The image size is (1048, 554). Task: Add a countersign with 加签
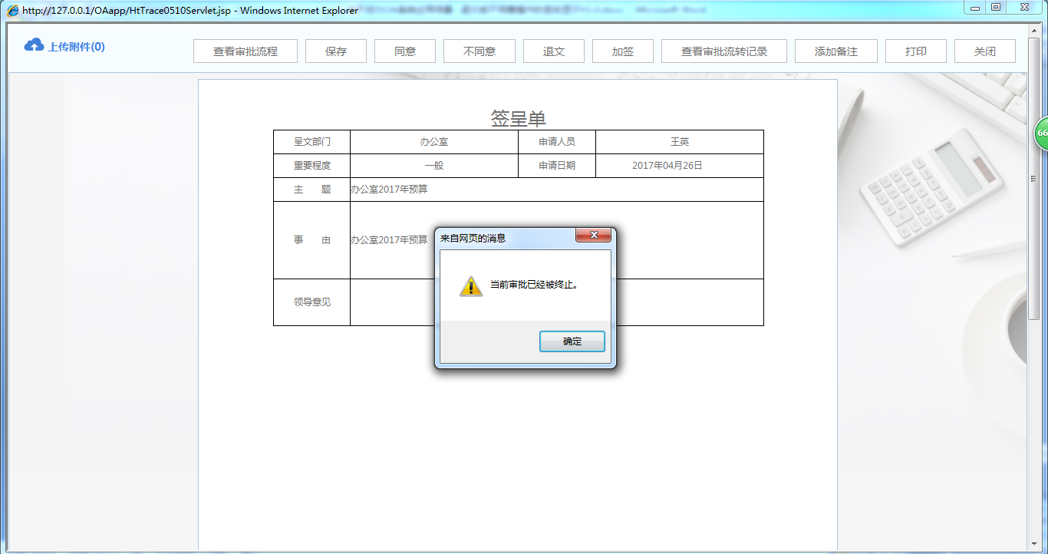click(622, 51)
